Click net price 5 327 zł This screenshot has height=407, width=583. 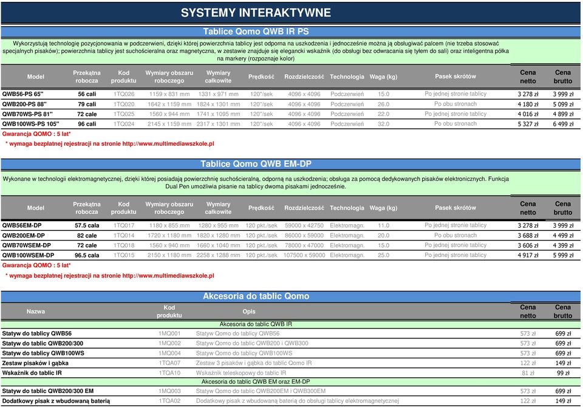(528, 124)
